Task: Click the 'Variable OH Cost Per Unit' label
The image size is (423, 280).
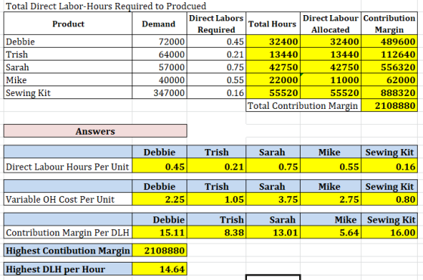Action: pyautogui.click(x=68, y=199)
